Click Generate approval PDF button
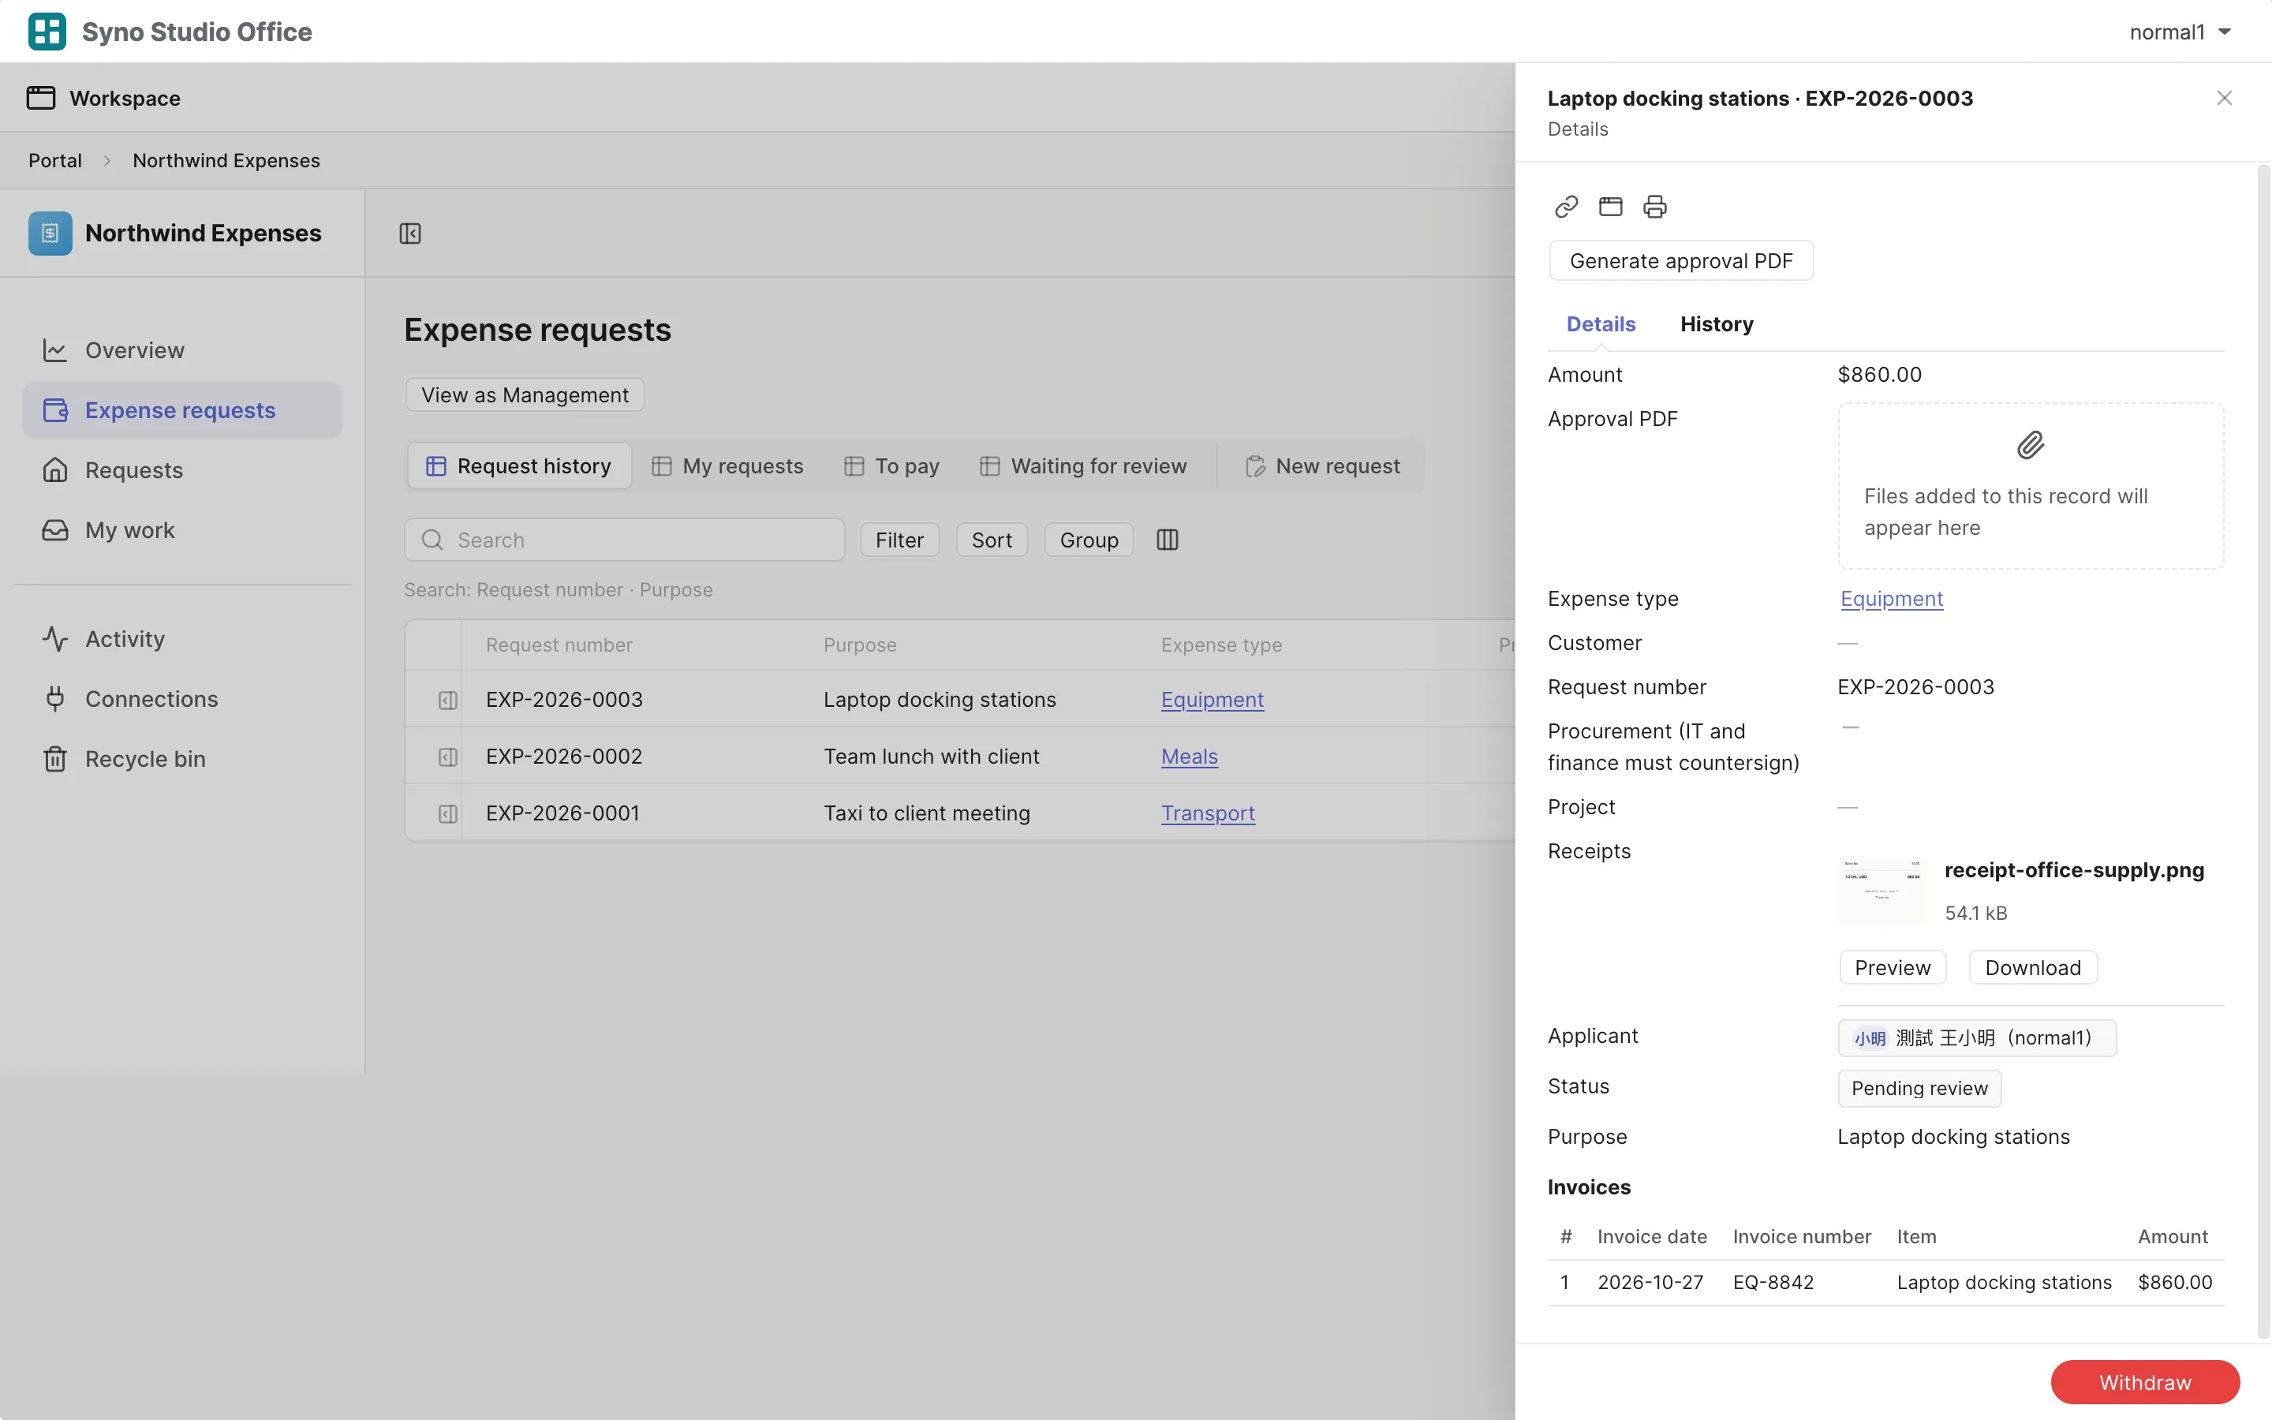The height and width of the screenshot is (1420, 2272). point(1680,261)
